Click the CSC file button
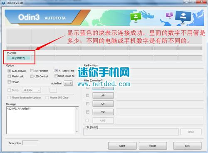The image size is (208, 153). pyautogui.click(x=103, y=112)
